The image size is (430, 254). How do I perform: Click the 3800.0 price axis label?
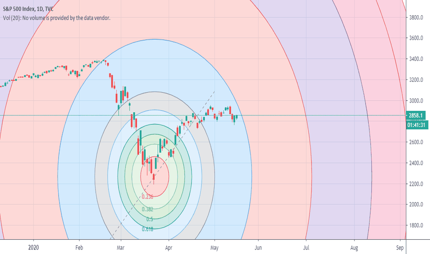[x=416, y=18]
